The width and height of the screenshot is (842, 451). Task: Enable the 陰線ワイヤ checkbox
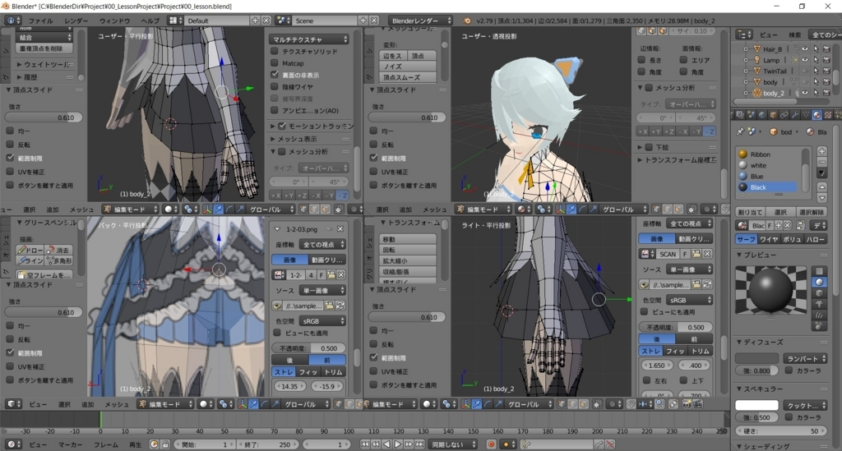click(275, 86)
